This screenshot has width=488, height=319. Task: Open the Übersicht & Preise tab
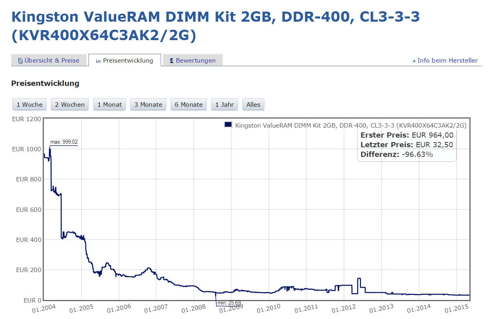48,60
